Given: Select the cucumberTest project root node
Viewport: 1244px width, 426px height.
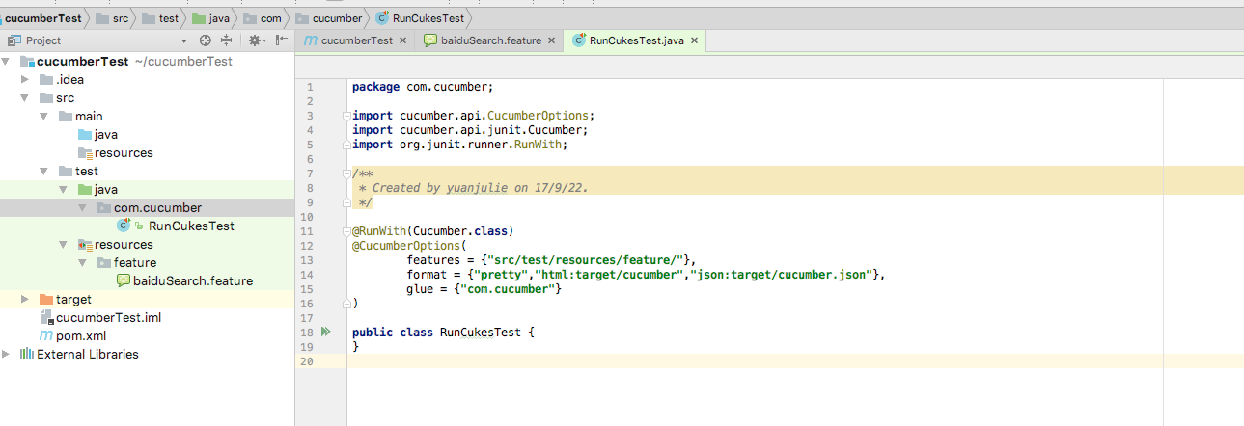Looking at the screenshot, I should coord(82,61).
